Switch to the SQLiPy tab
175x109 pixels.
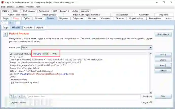pyautogui.click(x=6, y=11)
